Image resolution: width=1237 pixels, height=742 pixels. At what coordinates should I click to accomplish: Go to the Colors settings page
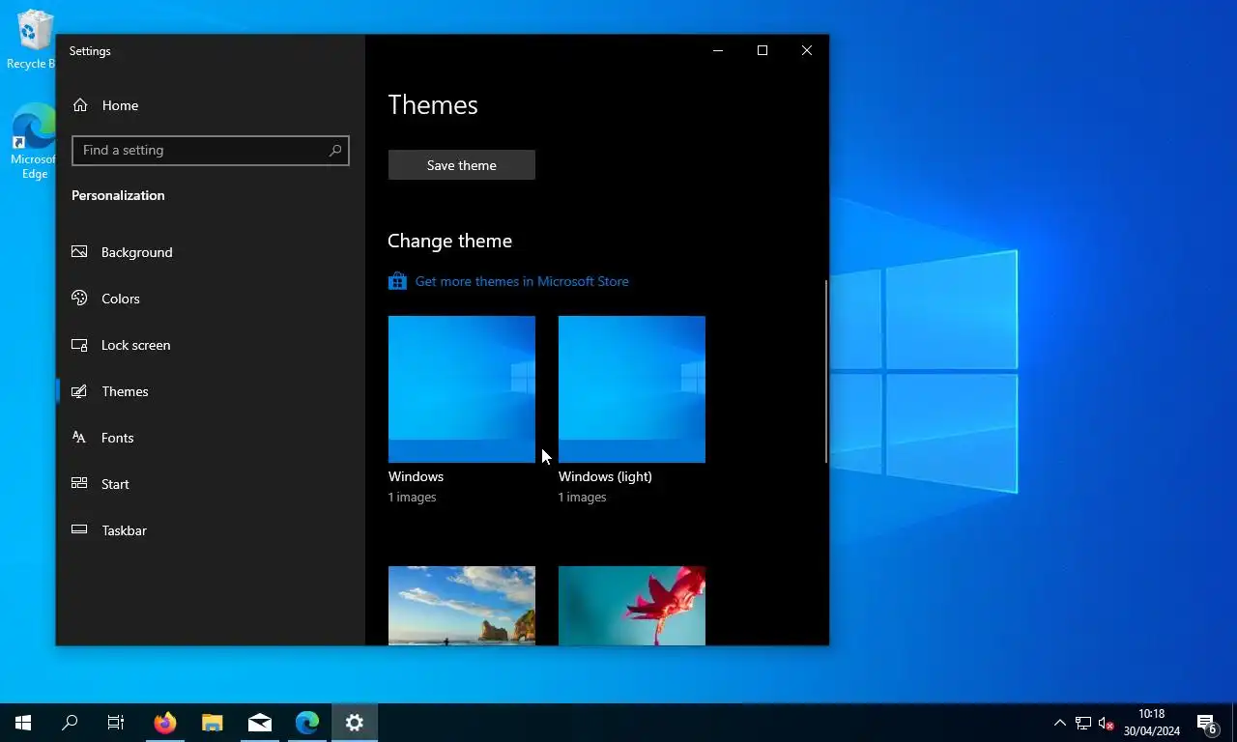coord(211,299)
